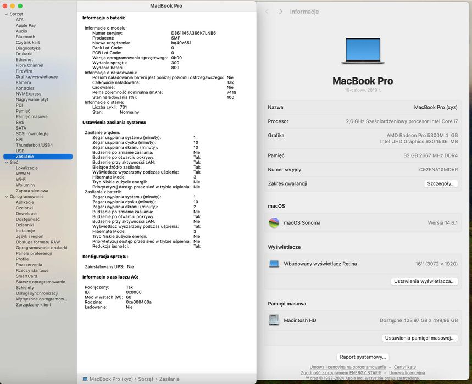
Task: Click the Macintosh HD drive icon
Action: (x=274, y=320)
